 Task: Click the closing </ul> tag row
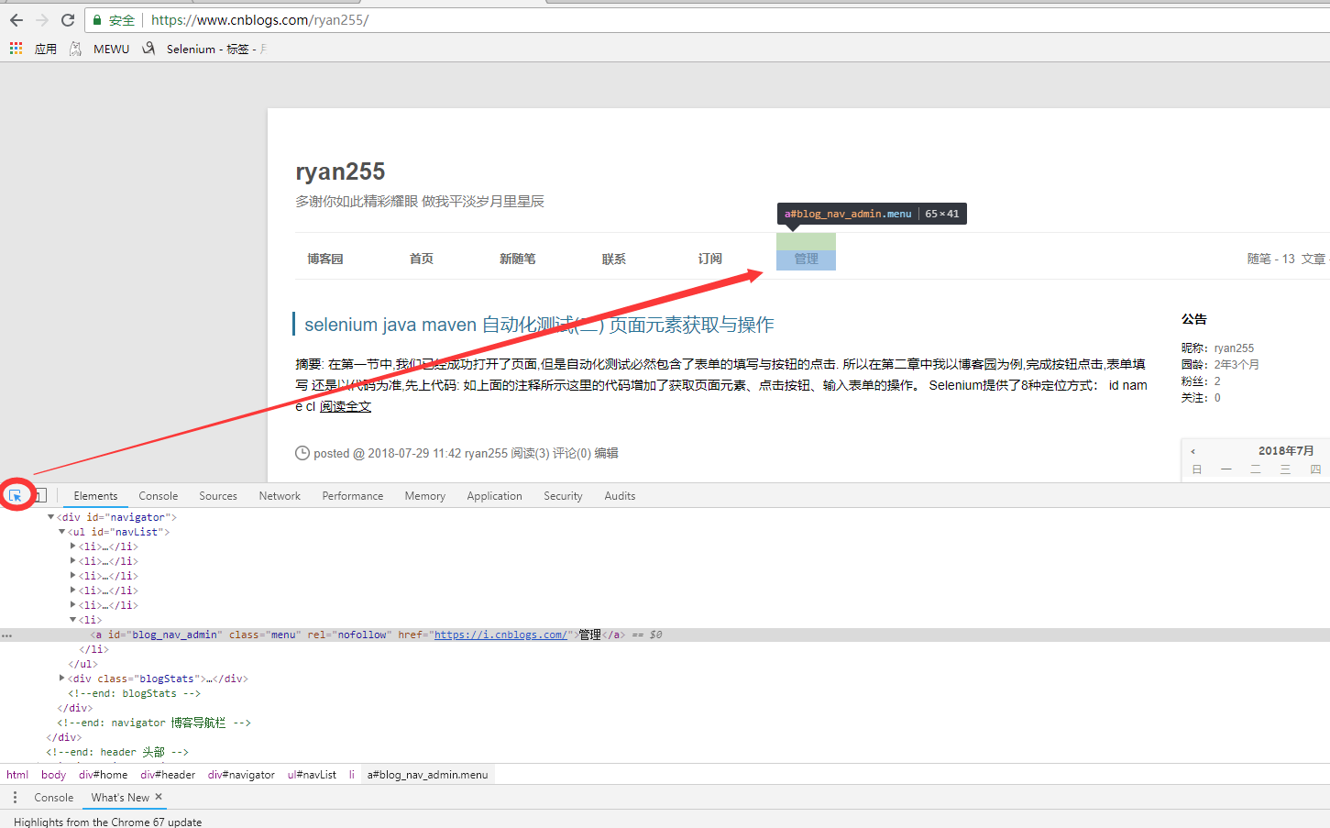[x=82, y=664]
